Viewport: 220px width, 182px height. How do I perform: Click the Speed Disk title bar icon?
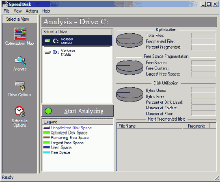(x=5, y=4)
